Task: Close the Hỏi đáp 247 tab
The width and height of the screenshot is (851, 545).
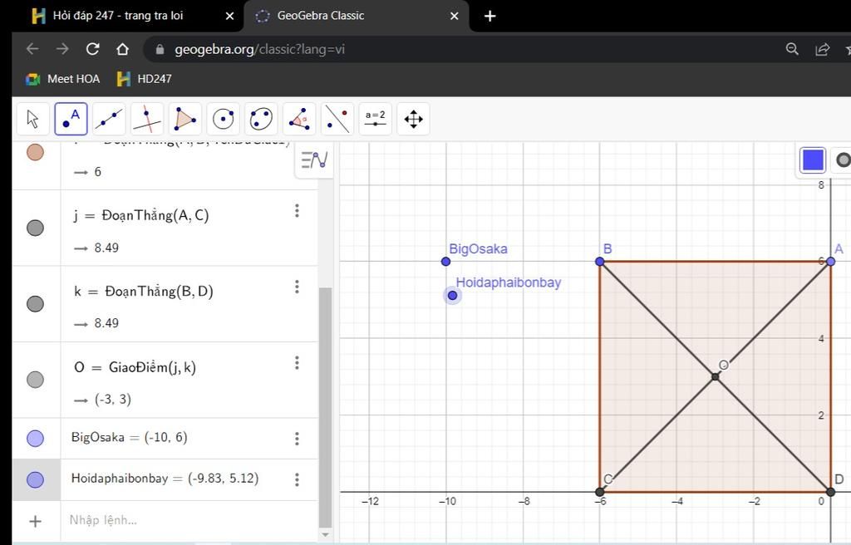Action: [229, 17]
